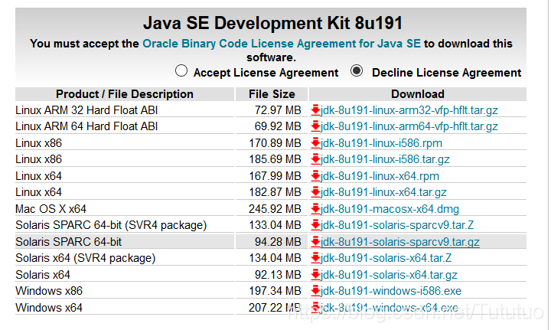The height and width of the screenshot is (330, 551).
Task: Click download arrow icon for linux-arm32-vfp-hflt.tar.gz
Action: click(x=315, y=110)
